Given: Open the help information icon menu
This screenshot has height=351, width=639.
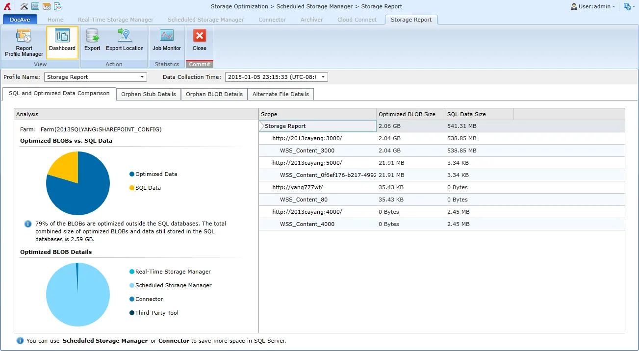Looking at the screenshot, I should coord(627,6).
